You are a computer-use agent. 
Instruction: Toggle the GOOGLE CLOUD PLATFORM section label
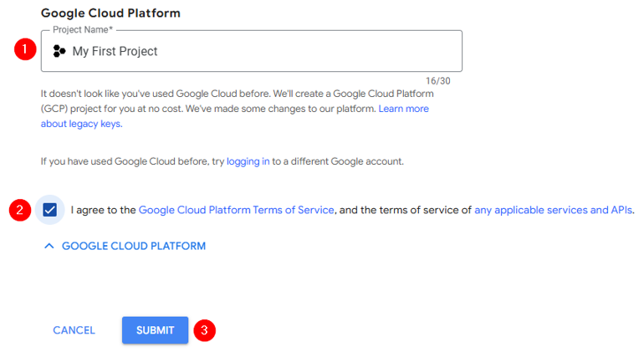pyautogui.click(x=133, y=246)
